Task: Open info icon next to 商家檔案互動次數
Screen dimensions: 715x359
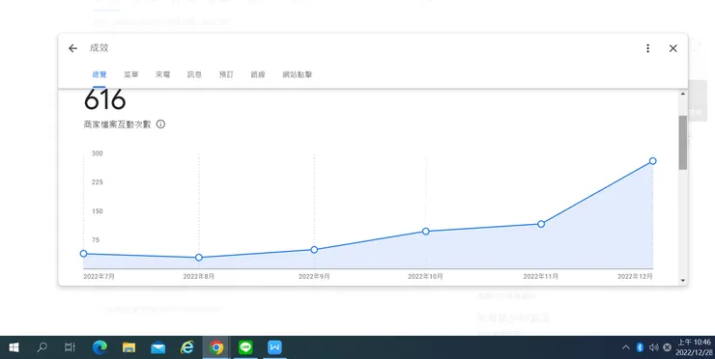Action: click(x=160, y=124)
